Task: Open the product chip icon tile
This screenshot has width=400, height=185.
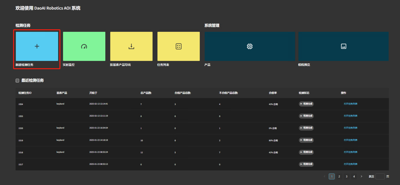Action: coord(250,46)
